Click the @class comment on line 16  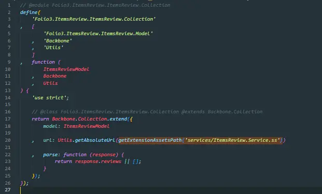coord(147,112)
